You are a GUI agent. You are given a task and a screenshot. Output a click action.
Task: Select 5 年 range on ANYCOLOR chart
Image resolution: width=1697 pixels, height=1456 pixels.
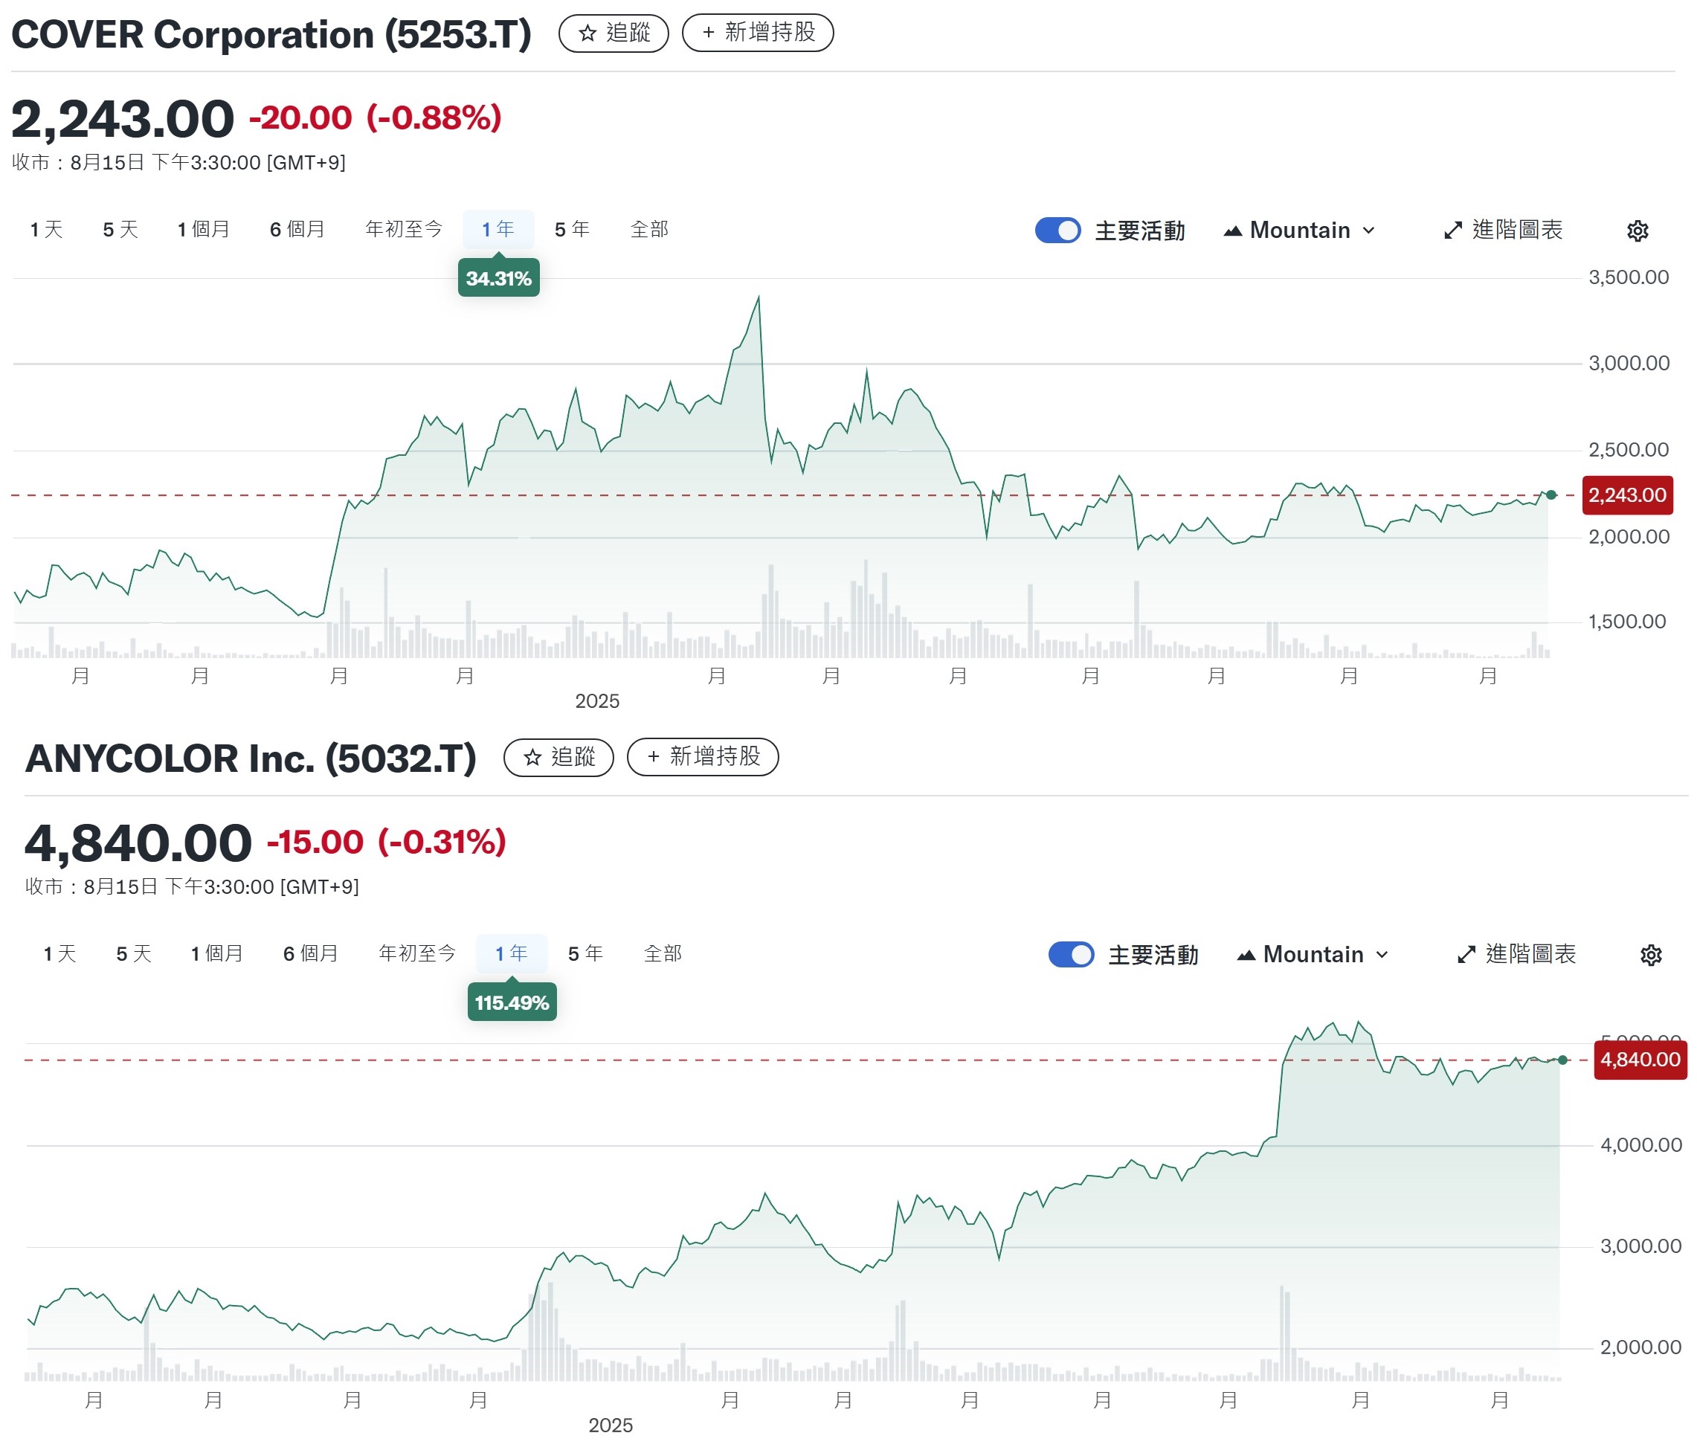coord(585,954)
